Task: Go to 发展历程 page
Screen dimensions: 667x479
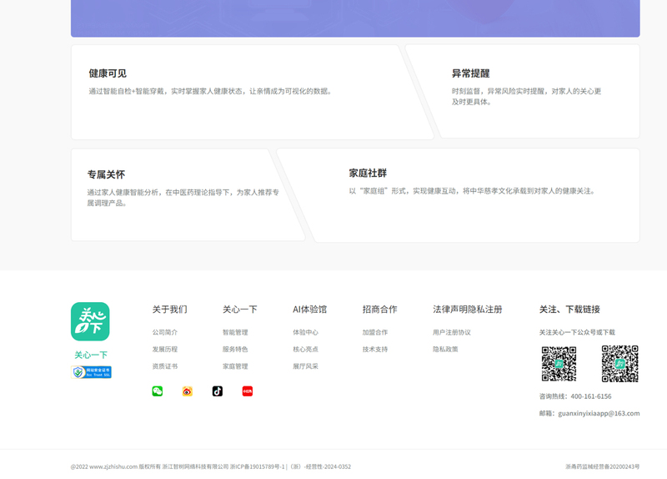Action: pos(164,350)
